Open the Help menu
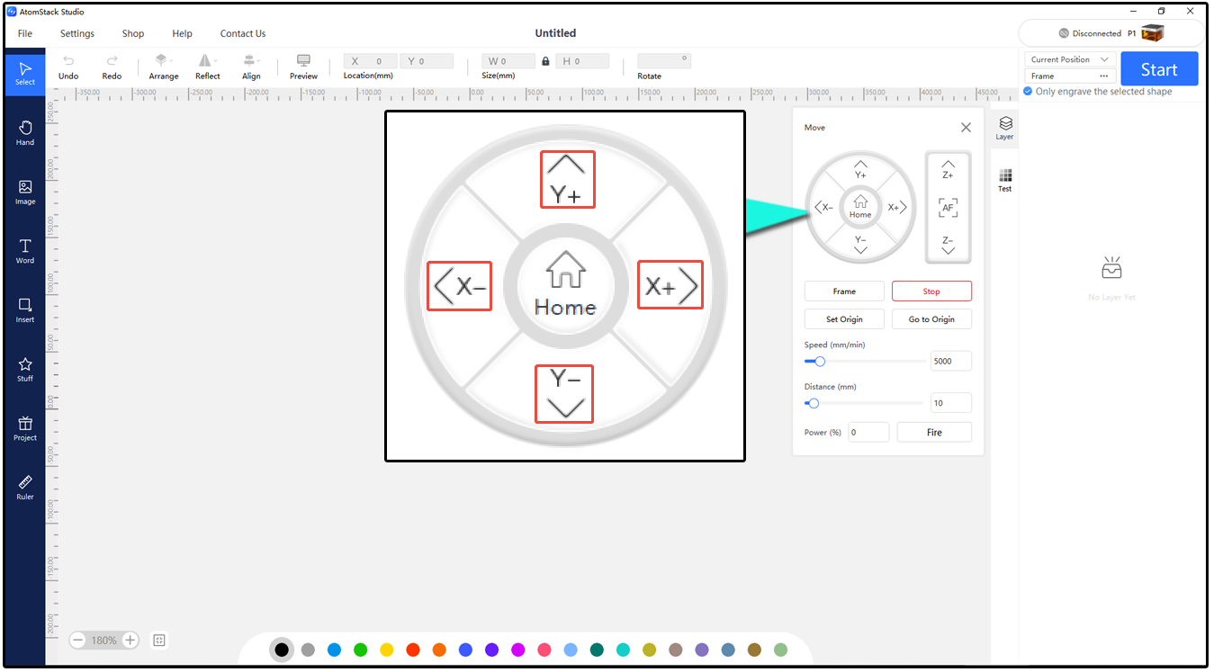Viewport: 1214px width, 672px height. coord(182,33)
